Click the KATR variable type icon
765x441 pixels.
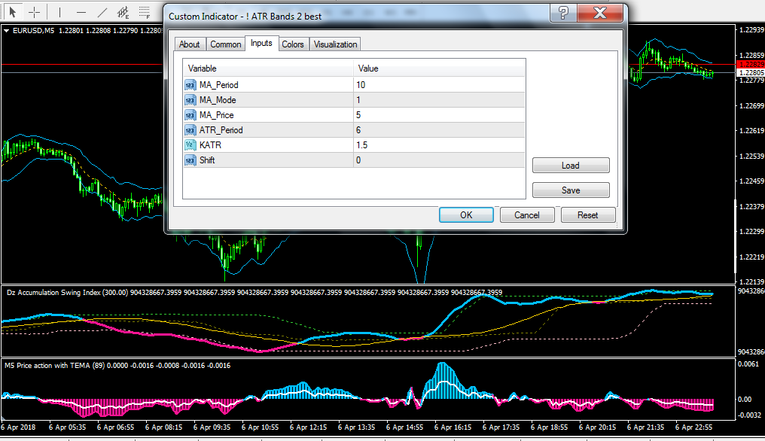pos(190,145)
